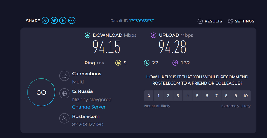Select rating 10 Extremely Likely

(x=246, y=96)
